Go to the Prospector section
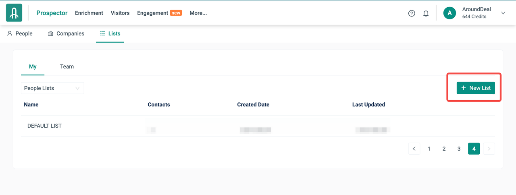This screenshot has width=516, height=195. click(52, 13)
